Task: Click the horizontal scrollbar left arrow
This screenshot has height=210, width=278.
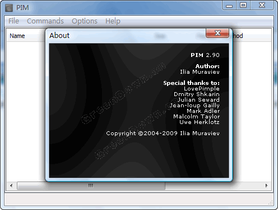Action: click(x=11, y=185)
